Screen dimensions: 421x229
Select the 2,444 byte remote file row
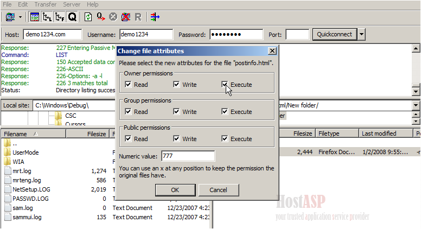pos(350,152)
